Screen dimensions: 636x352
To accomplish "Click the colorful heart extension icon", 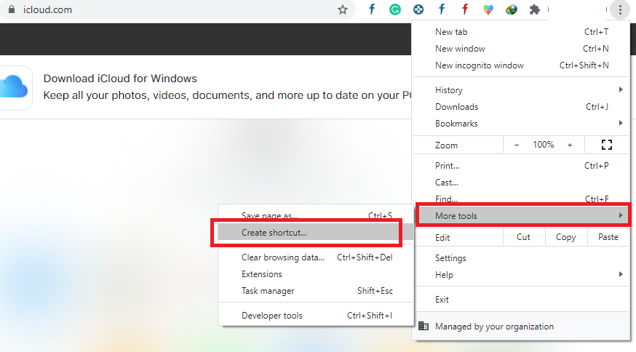I will click(x=488, y=10).
